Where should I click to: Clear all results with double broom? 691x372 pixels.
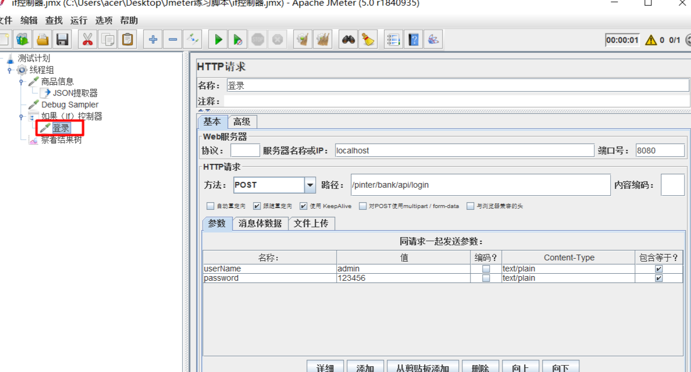click(x=323, y=40)
